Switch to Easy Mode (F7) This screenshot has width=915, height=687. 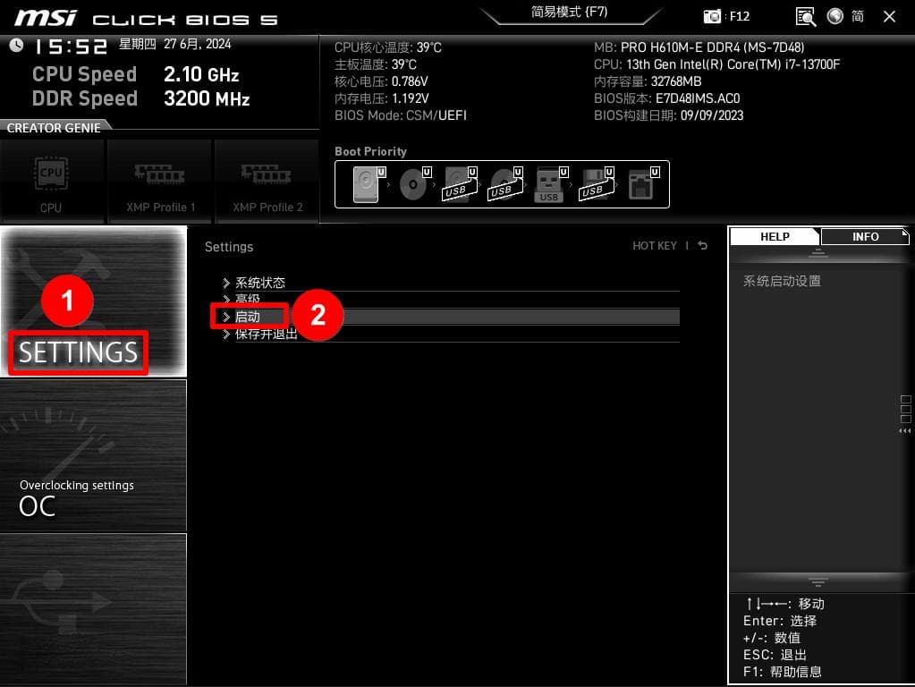pos(570,13)
